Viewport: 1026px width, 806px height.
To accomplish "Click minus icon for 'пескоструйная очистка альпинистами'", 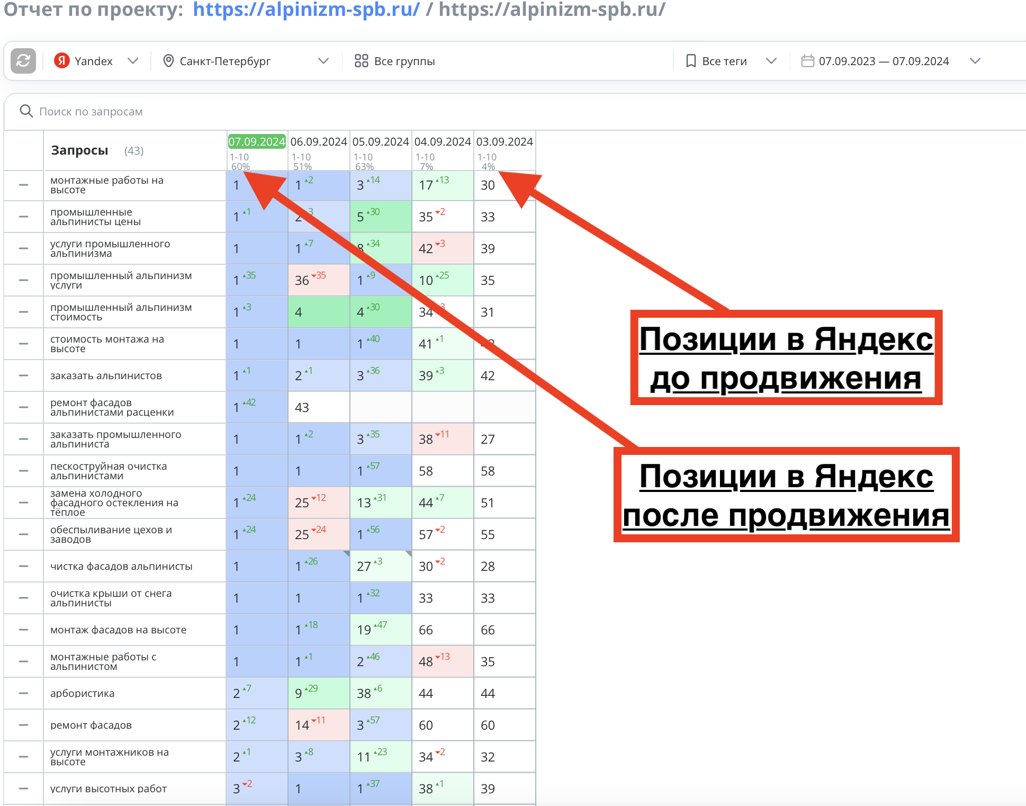I will [x=23, y=471].
